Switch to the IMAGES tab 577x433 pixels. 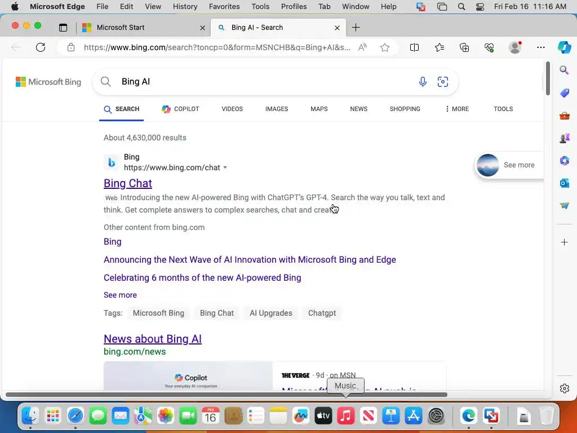tap(277, 109)
